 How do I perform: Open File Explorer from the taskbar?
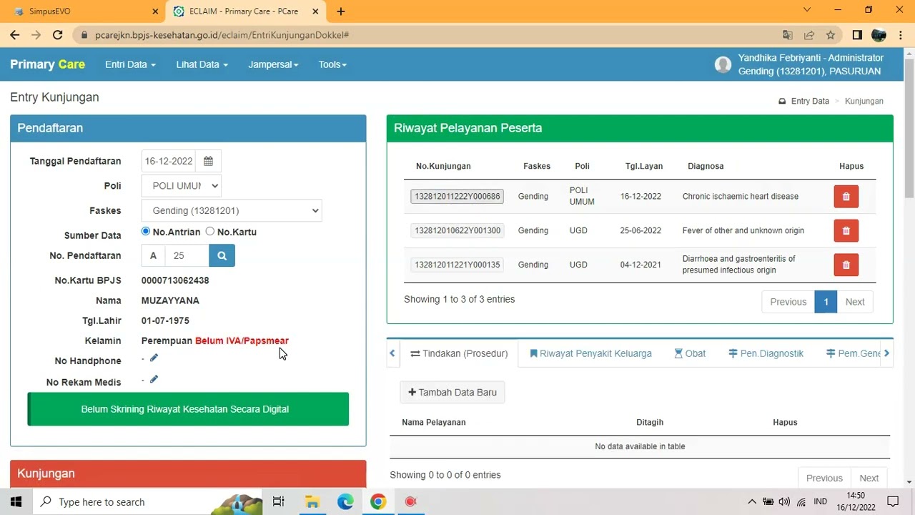coord(312,501)
